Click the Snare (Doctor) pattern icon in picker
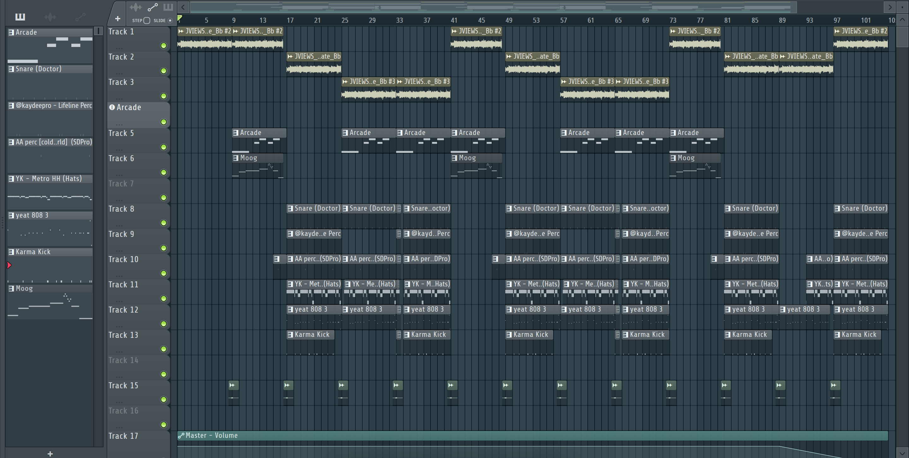 [11, 69]
